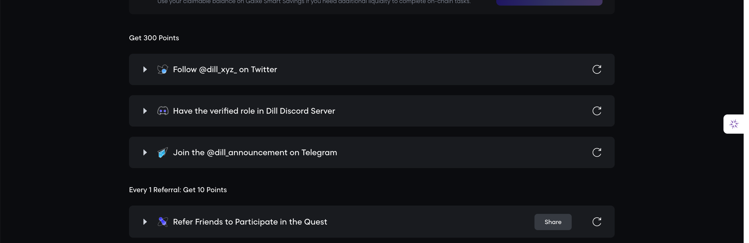Viewport: 749px width, 243px height.
Task: Select the Join the @dill_announcement task title
Action: [255, 152]
